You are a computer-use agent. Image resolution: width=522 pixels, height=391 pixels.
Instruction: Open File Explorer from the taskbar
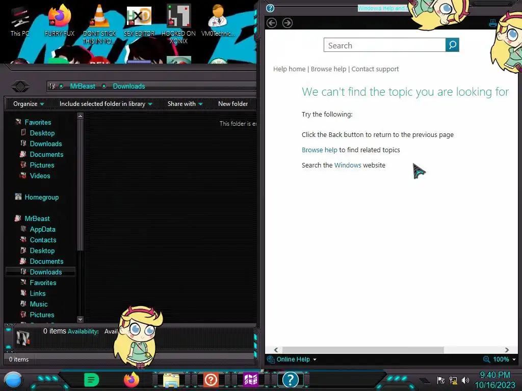pyautogui.click(x=171, y=380)
